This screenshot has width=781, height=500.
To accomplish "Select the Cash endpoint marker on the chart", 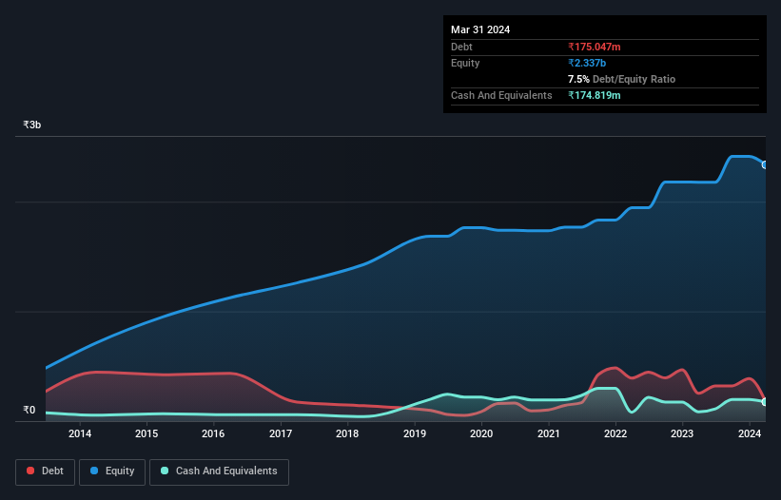I will (x=765, y=401).
